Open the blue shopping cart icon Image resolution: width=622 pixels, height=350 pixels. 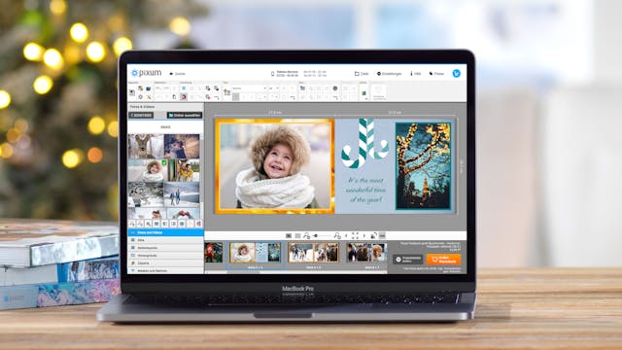[456, 74]
